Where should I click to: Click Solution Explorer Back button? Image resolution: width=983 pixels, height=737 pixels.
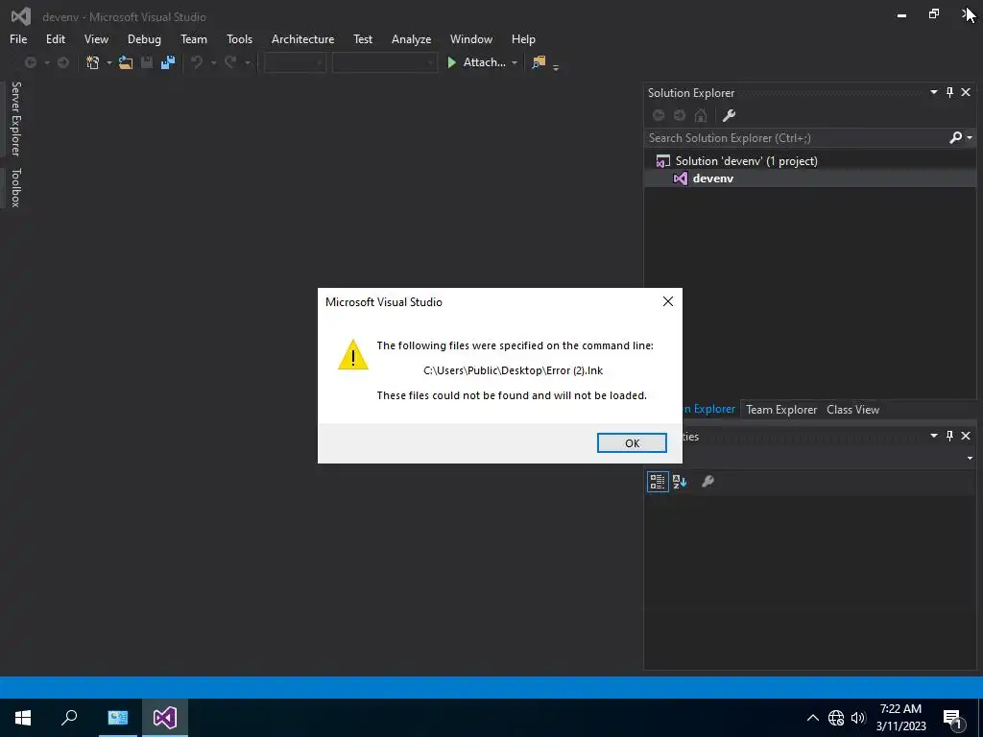659,115
